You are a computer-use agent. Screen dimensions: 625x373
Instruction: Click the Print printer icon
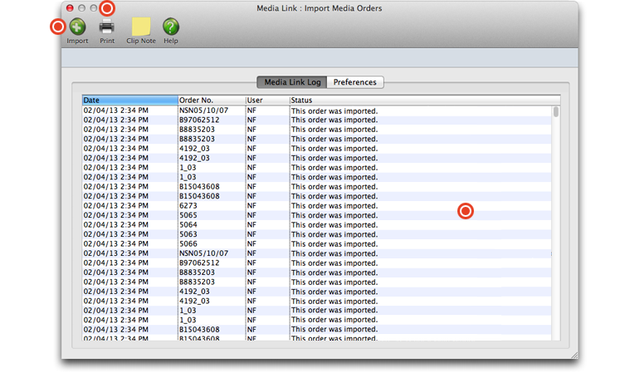pos(107,27)
